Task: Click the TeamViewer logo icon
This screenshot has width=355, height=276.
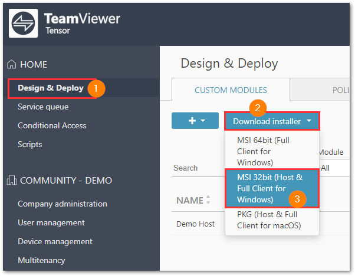Action: (24, 24)
